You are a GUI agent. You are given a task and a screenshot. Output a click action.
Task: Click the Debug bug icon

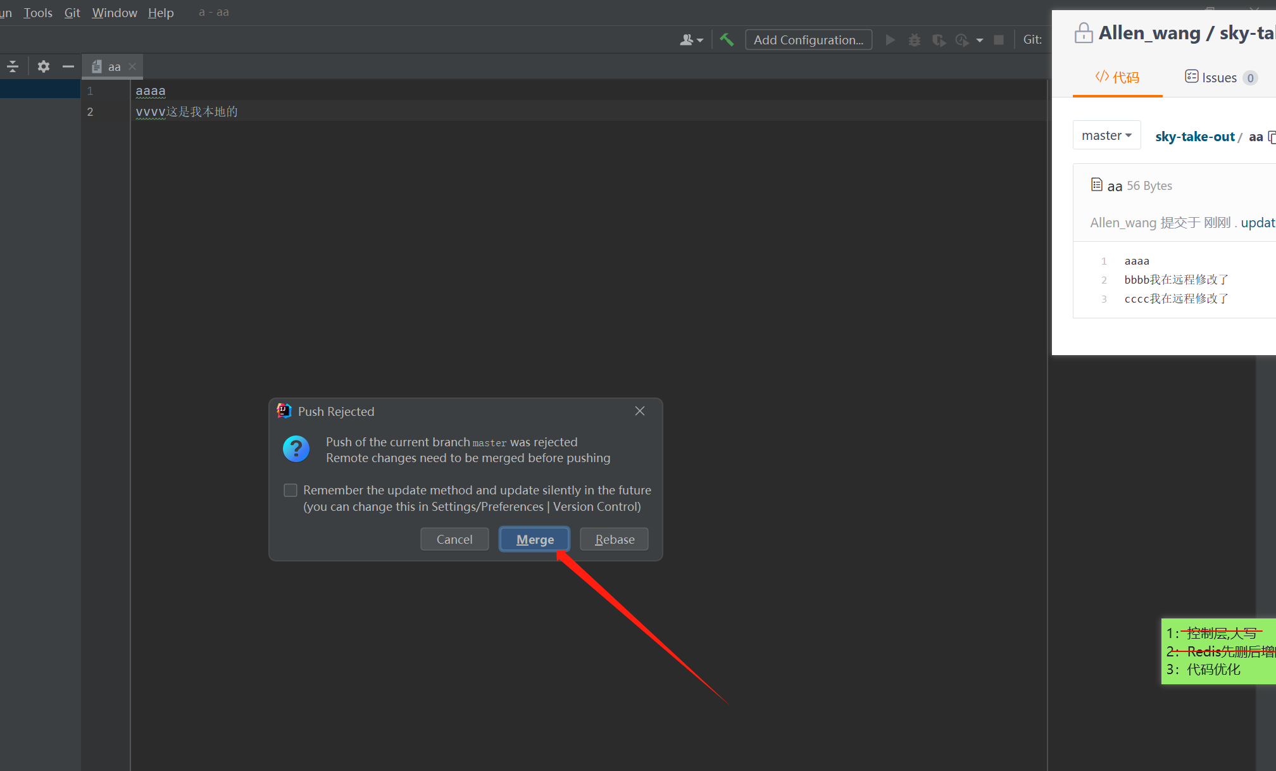point(915,40)
